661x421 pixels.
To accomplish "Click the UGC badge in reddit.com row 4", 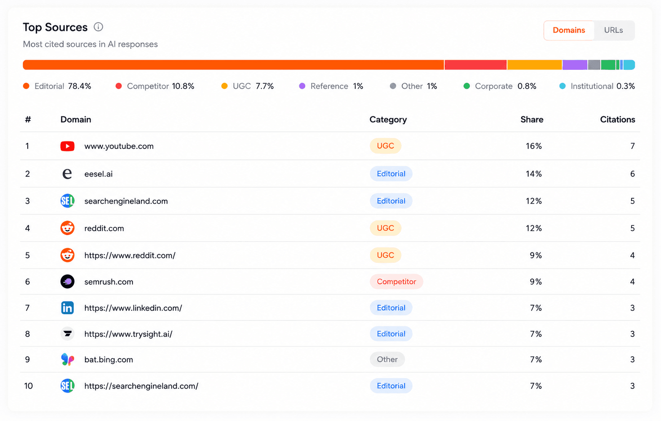I will coord(386,228).
